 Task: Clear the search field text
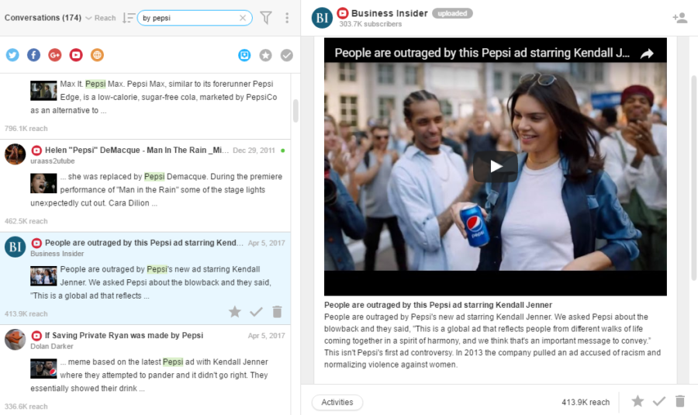(x=243, y=18)
